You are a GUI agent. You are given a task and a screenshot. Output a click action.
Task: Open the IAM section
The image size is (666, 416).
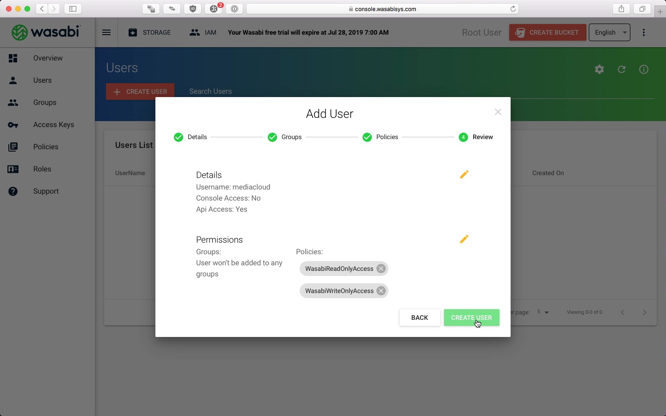(203, 32)
